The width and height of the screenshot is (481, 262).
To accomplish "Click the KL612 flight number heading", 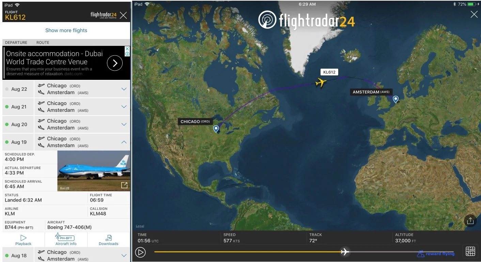I will coord(15,17).
